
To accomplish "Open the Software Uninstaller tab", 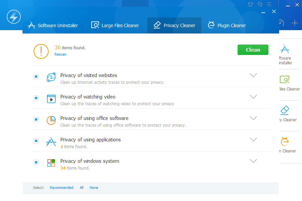I will pyautogui.click(x=53, y=25).
